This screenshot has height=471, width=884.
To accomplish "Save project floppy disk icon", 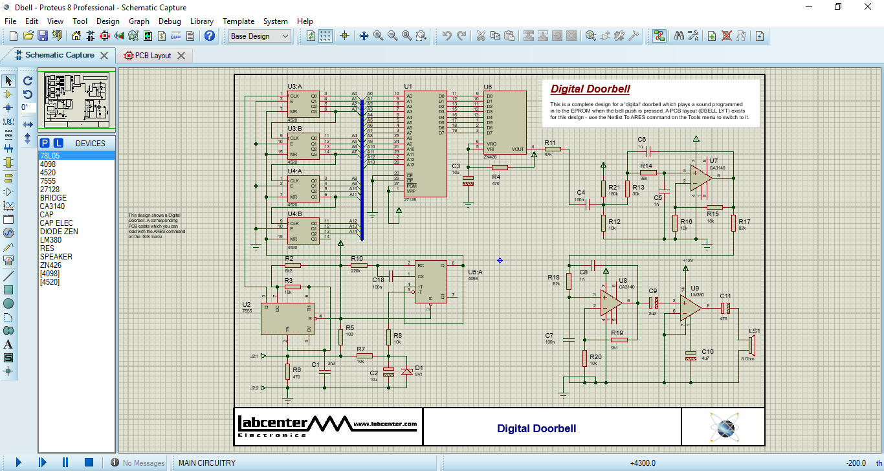I will tap(43, 36).
